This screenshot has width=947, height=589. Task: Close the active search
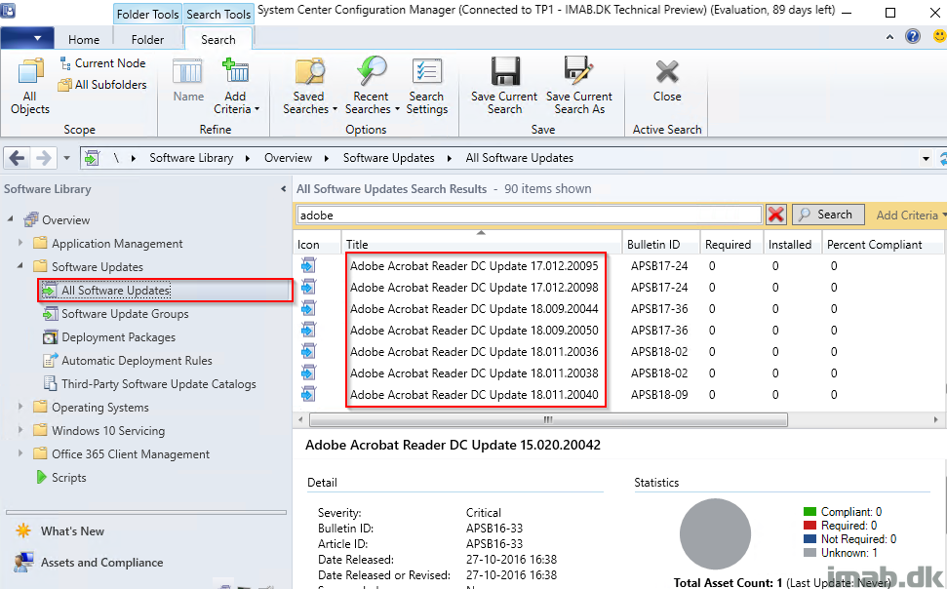tap(667, 80)
